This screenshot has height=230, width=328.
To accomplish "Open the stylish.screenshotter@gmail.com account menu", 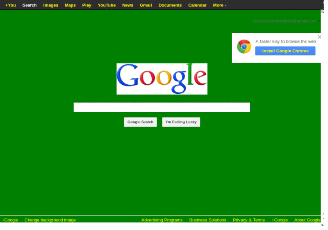I will pyautogui.click(x=286, y=21).
